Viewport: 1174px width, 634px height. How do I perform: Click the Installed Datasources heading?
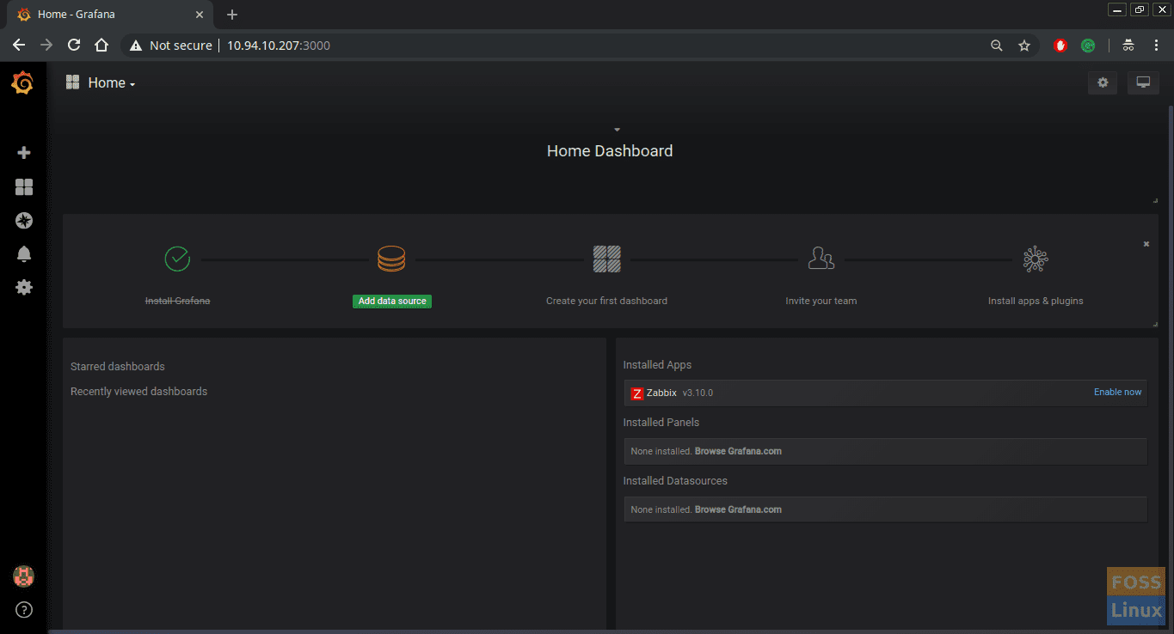click(675, 481)
